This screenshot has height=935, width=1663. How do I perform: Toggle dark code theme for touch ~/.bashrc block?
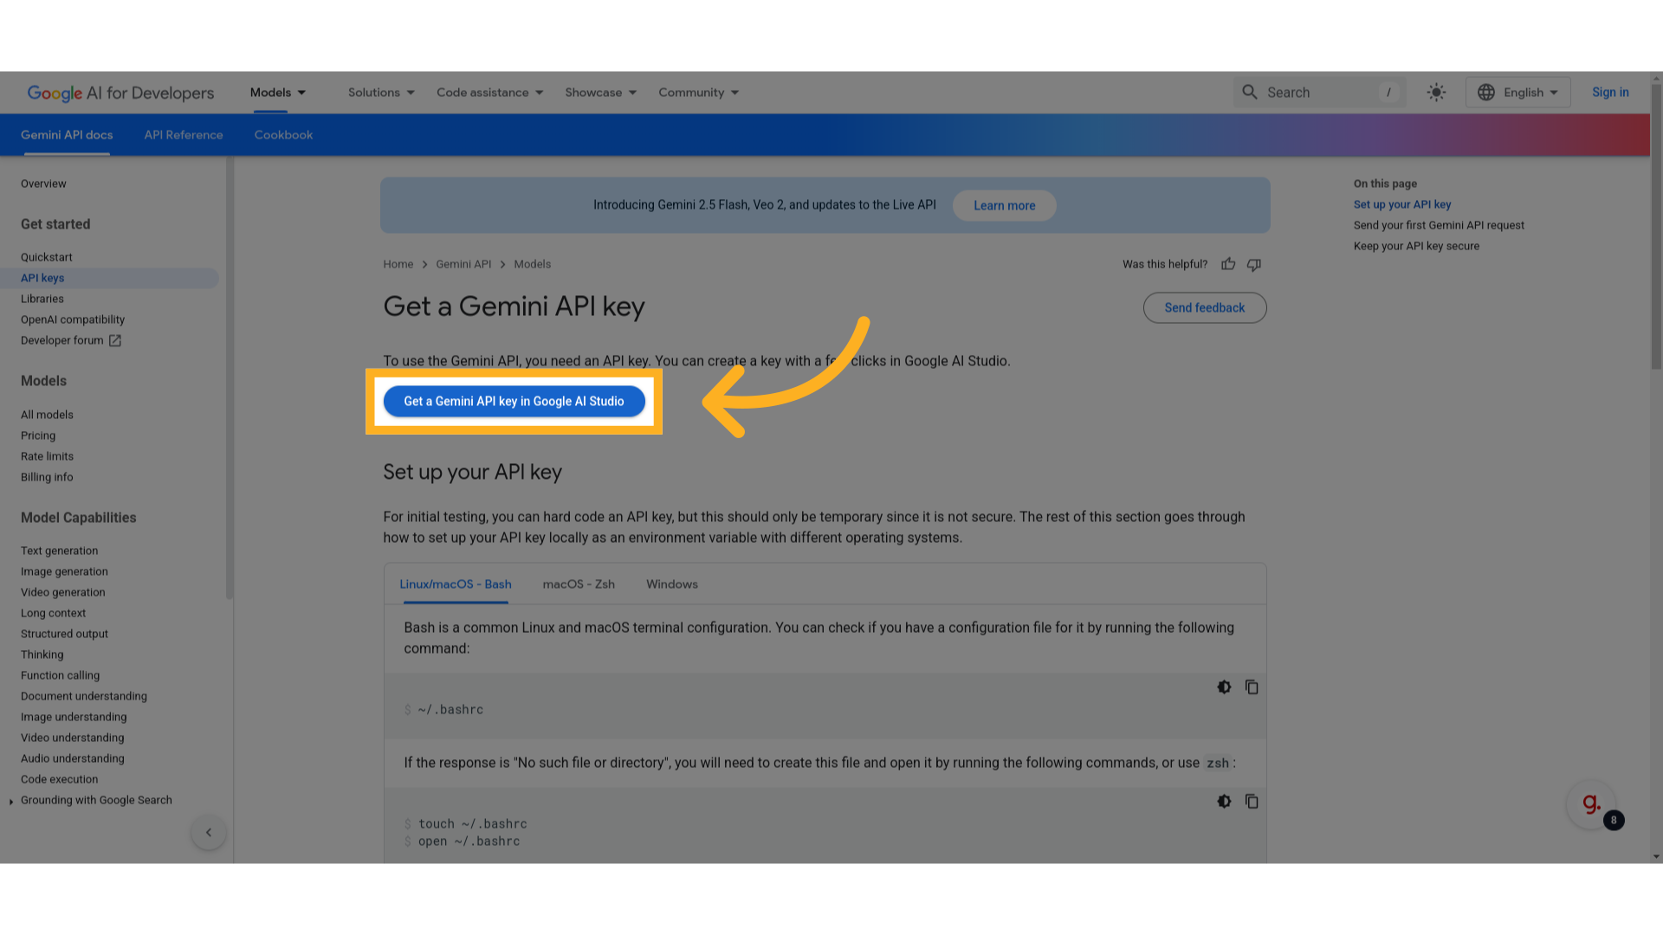[x=1224, y=801]
